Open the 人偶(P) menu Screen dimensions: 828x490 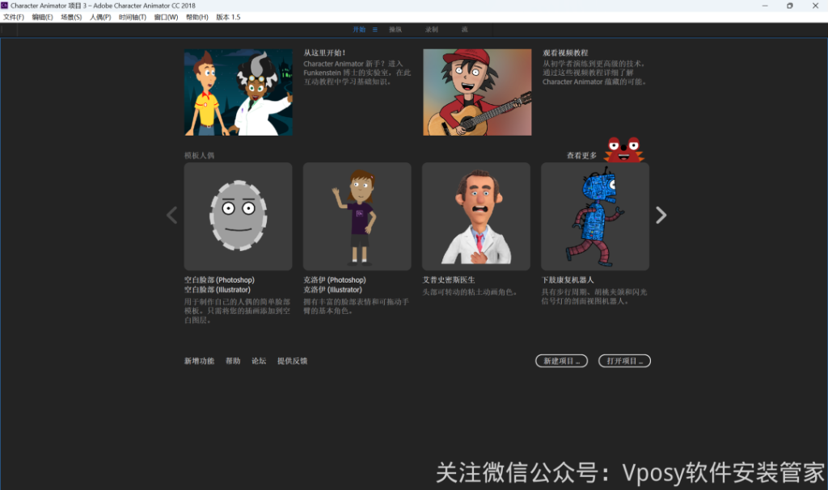point(100,18)
